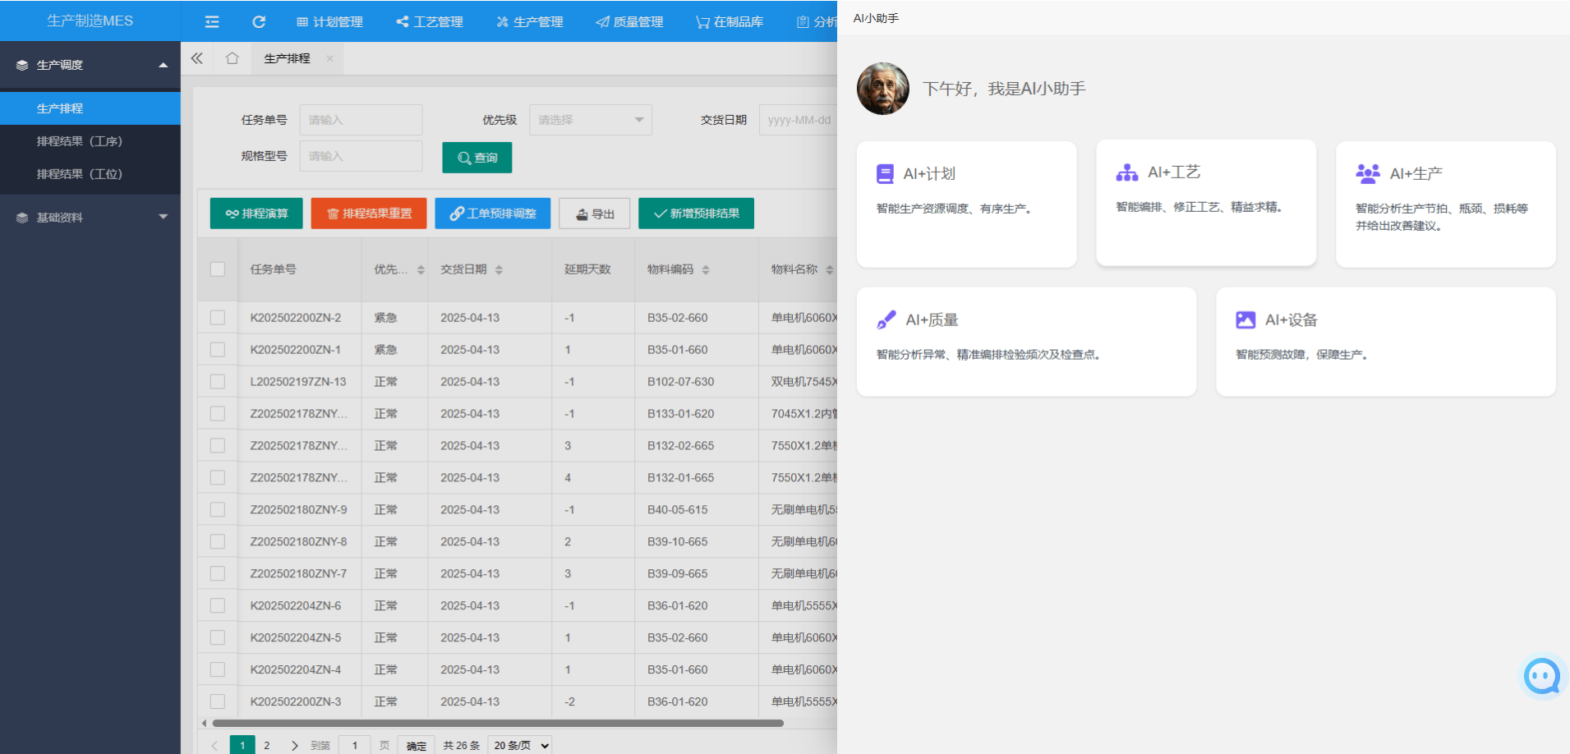Click the home icon in tab bar
Screen dimensions: 1570x754
click(233, 58)
